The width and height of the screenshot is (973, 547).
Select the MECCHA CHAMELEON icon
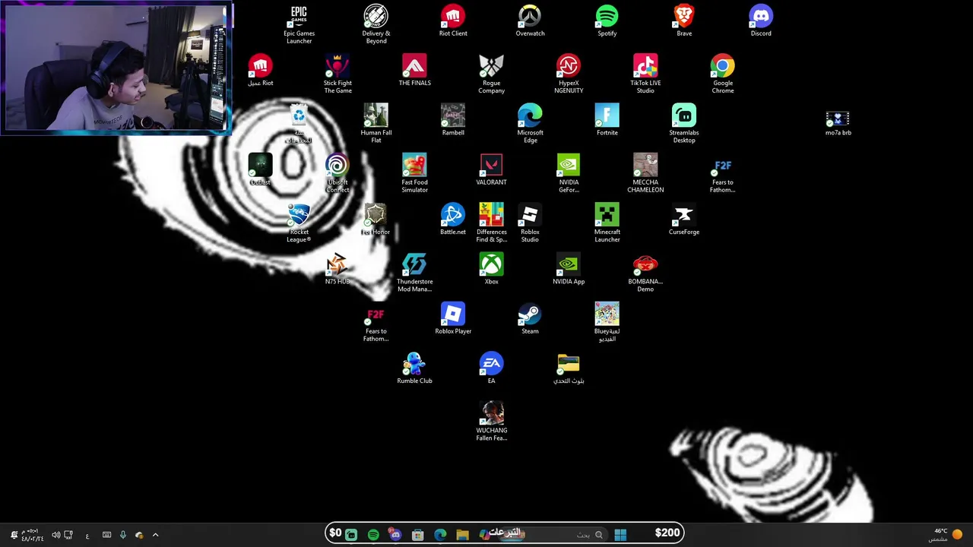point(645,174)
